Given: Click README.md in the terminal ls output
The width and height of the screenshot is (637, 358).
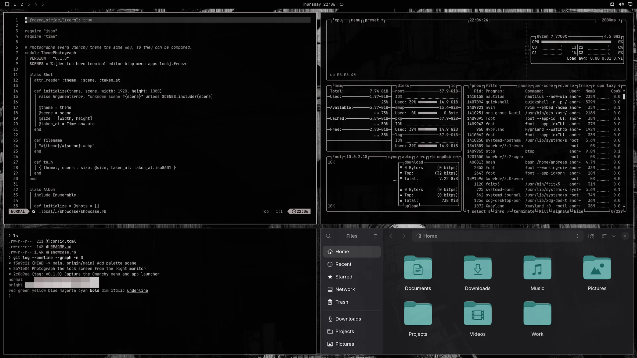Looking at the screenshot, I should (61, 247).
